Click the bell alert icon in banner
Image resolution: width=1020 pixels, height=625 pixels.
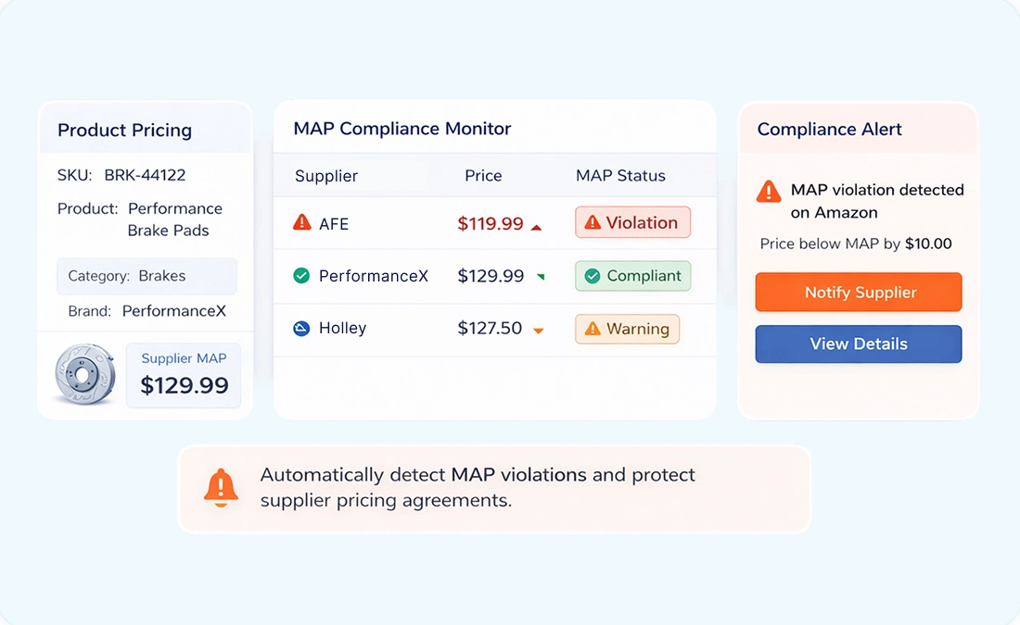coord(221,487)
